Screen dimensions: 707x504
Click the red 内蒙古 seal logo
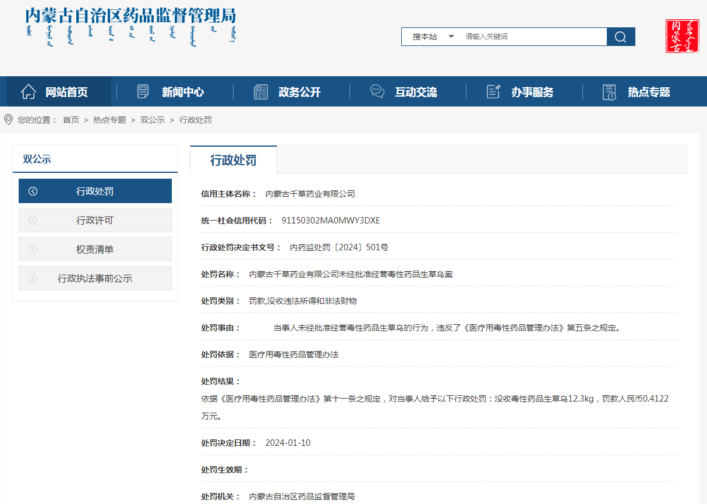pos(683,36)
